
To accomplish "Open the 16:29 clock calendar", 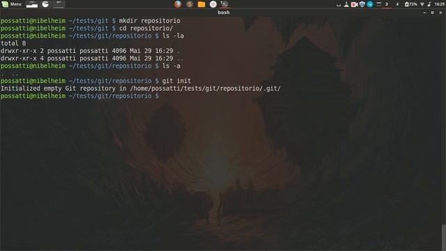I will (x=440, y=4).
